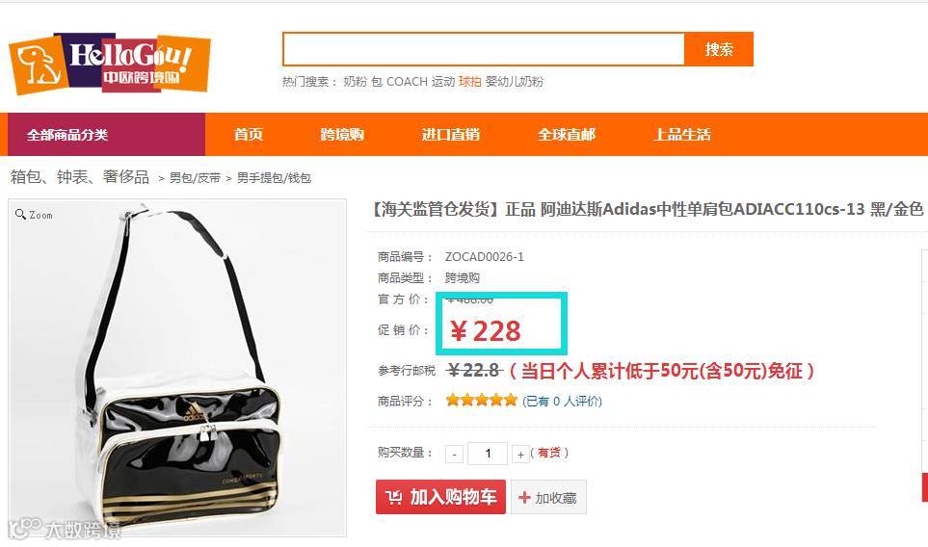928x547 pixels.
Task: Increase purchase quantity with plus button
Action: tap(520, 454)
